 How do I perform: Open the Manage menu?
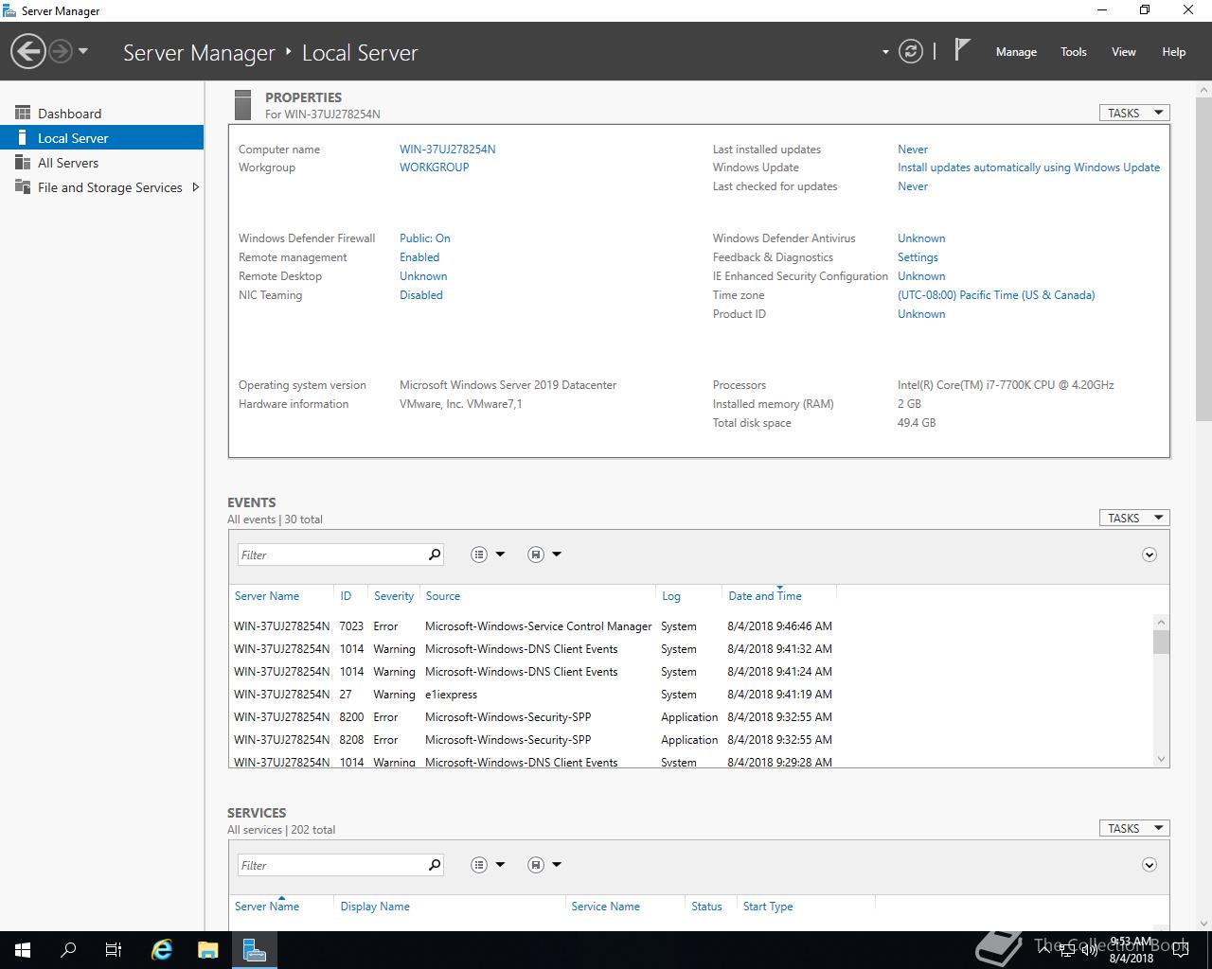[1016, 52]
